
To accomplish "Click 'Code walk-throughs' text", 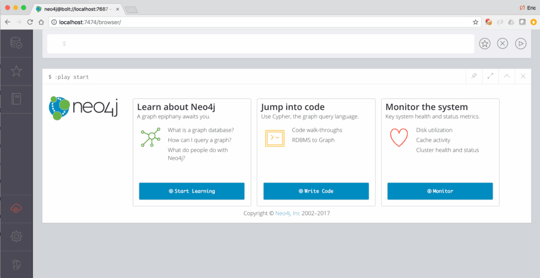I will [x=317, y=130].
